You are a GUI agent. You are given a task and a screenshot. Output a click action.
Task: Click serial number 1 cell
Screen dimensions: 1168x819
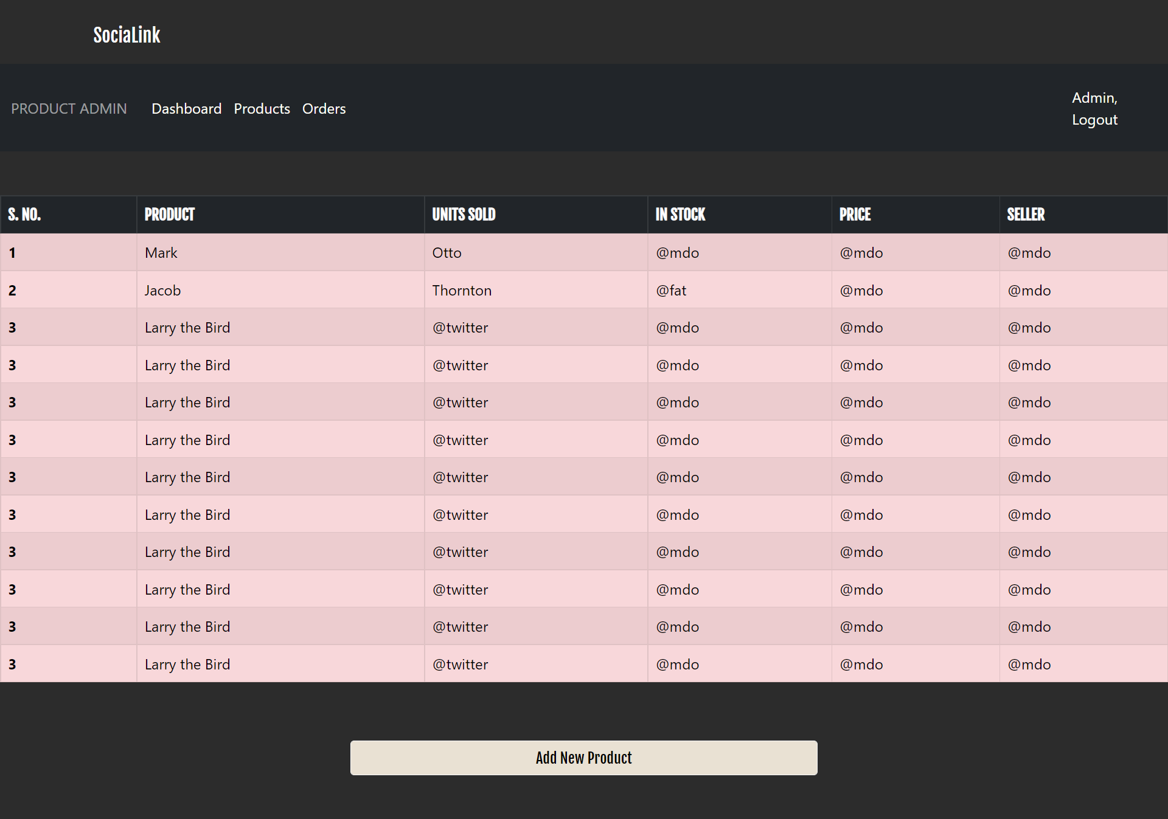pyautogui.click(x=12, y=253)
